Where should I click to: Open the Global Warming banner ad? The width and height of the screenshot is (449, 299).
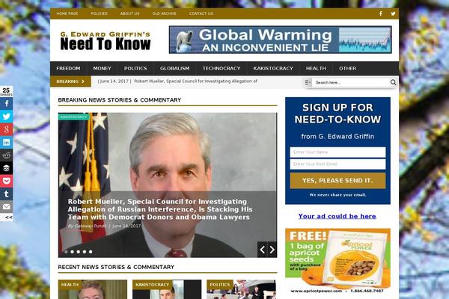(x=281, y=40)
